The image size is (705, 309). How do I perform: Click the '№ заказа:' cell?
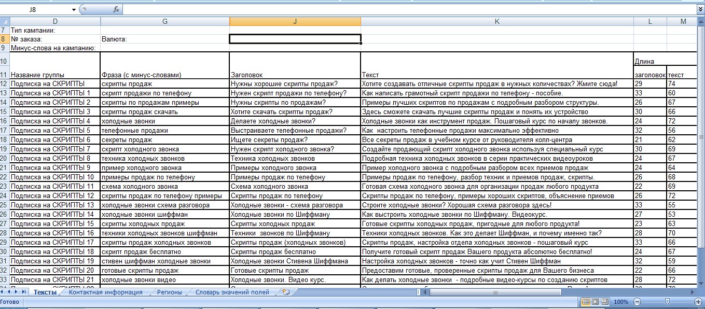(55, 39)
